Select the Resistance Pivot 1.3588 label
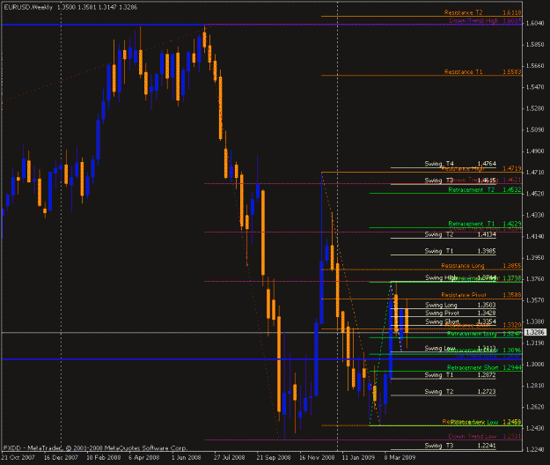 click(481, 295)
